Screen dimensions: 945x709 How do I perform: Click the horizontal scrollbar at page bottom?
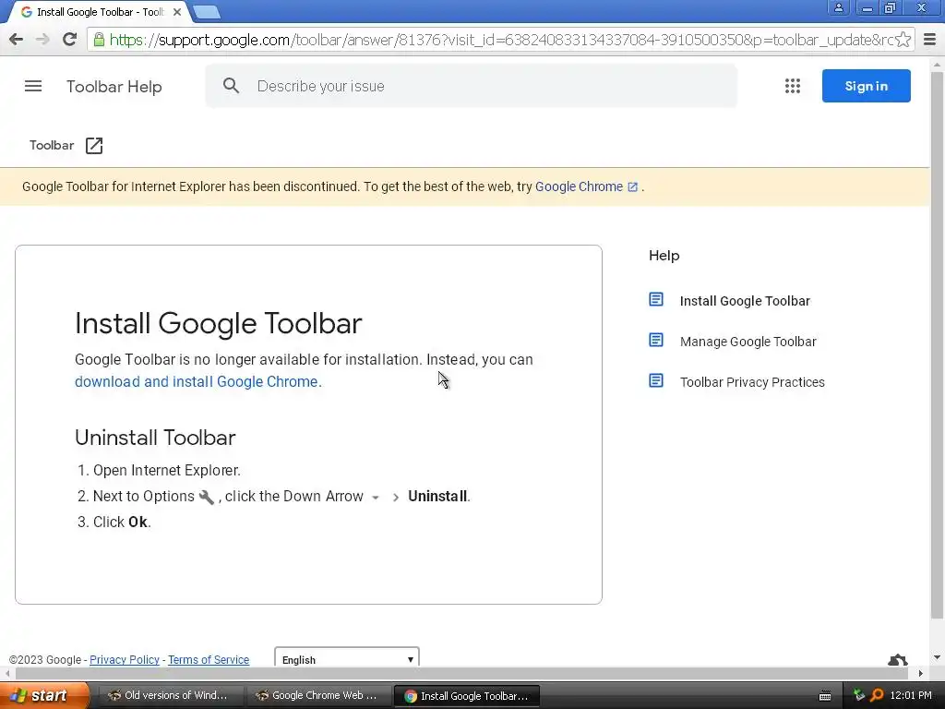(x=461, y=673)
